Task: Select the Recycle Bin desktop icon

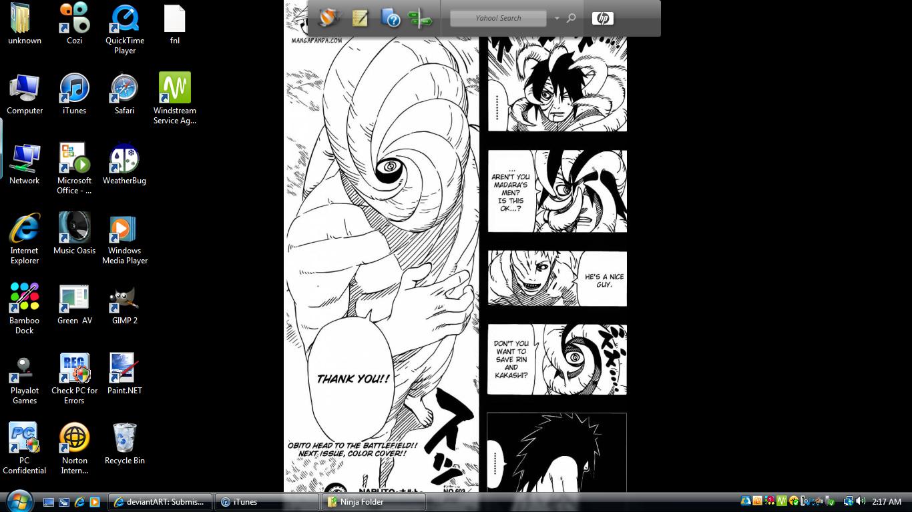Action: coord(124,445)
